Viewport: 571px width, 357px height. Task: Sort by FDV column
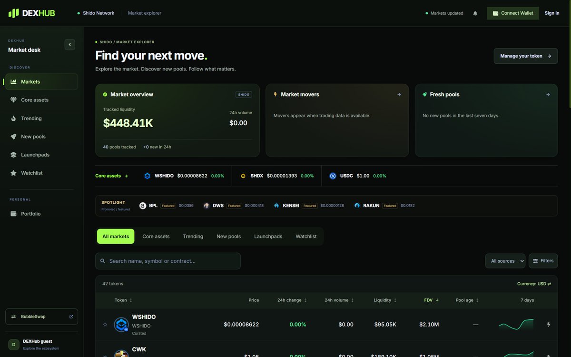432,300
